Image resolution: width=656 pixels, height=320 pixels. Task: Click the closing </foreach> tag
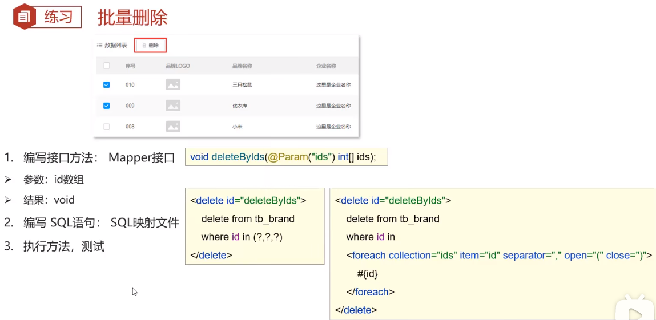coord(371,291)
